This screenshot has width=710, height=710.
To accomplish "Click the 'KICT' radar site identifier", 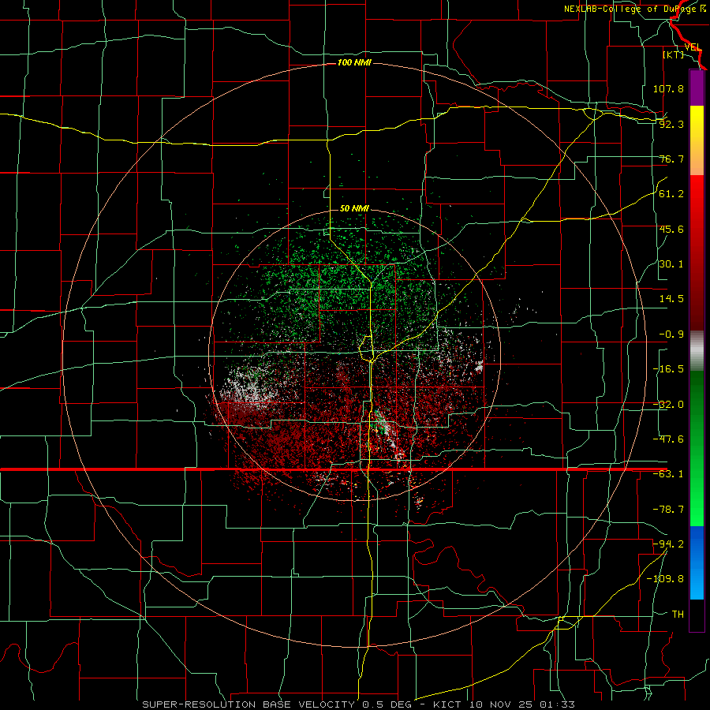I will [447, 704].
